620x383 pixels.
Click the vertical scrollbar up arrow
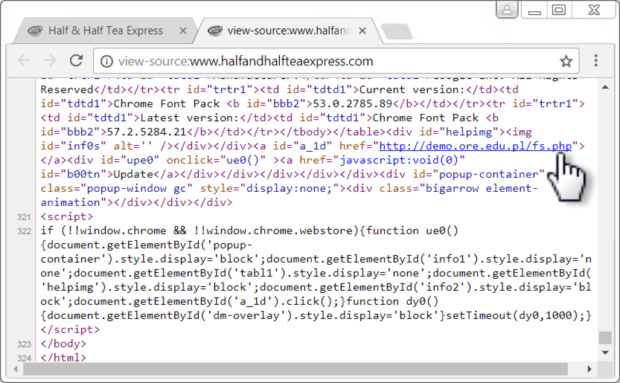tap(605, 87)
